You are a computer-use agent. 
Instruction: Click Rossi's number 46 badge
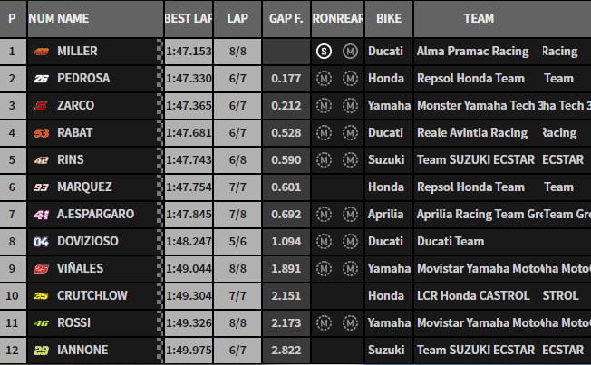coord(39,323)
